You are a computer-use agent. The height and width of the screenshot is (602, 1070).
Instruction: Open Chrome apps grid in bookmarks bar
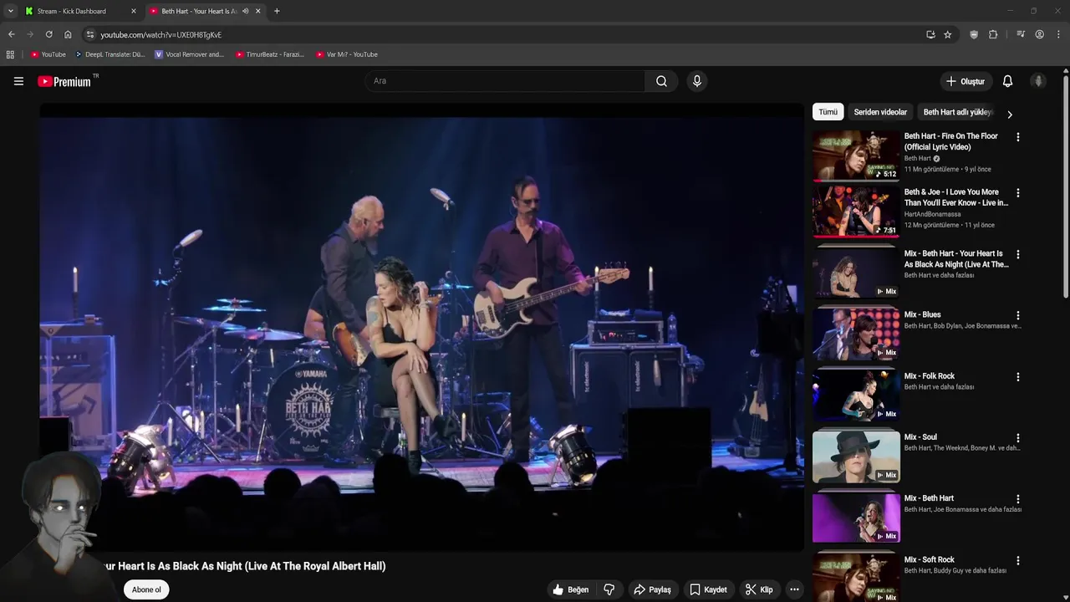tap(10, 54)
